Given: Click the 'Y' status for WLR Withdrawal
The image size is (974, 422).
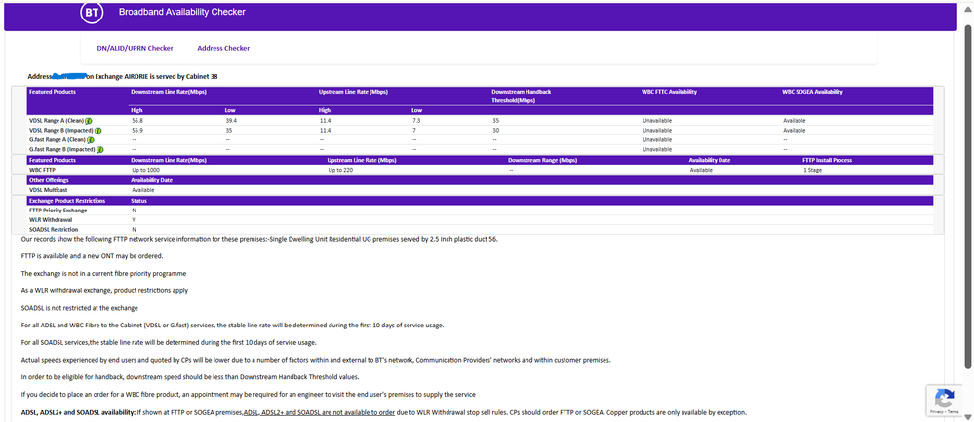Looking at the screenshot, I should click(x=134, y=219).
